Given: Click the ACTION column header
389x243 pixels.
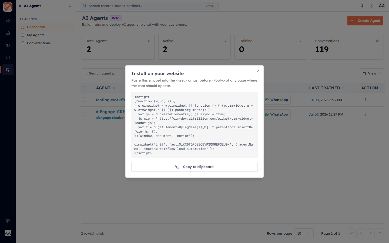Looking at the screenshot, I should [x=370, y=88].
